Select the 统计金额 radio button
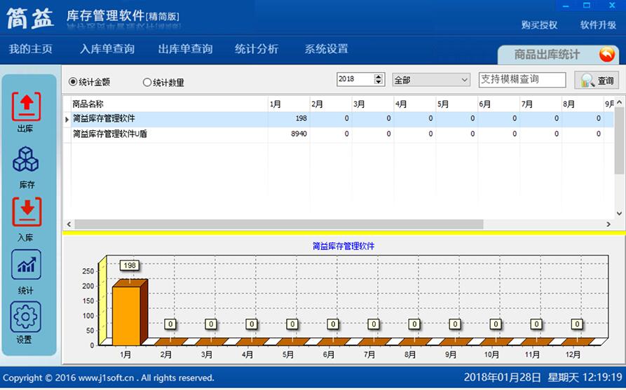This screenshot has height=390, width=626. [x=73, y=82]
